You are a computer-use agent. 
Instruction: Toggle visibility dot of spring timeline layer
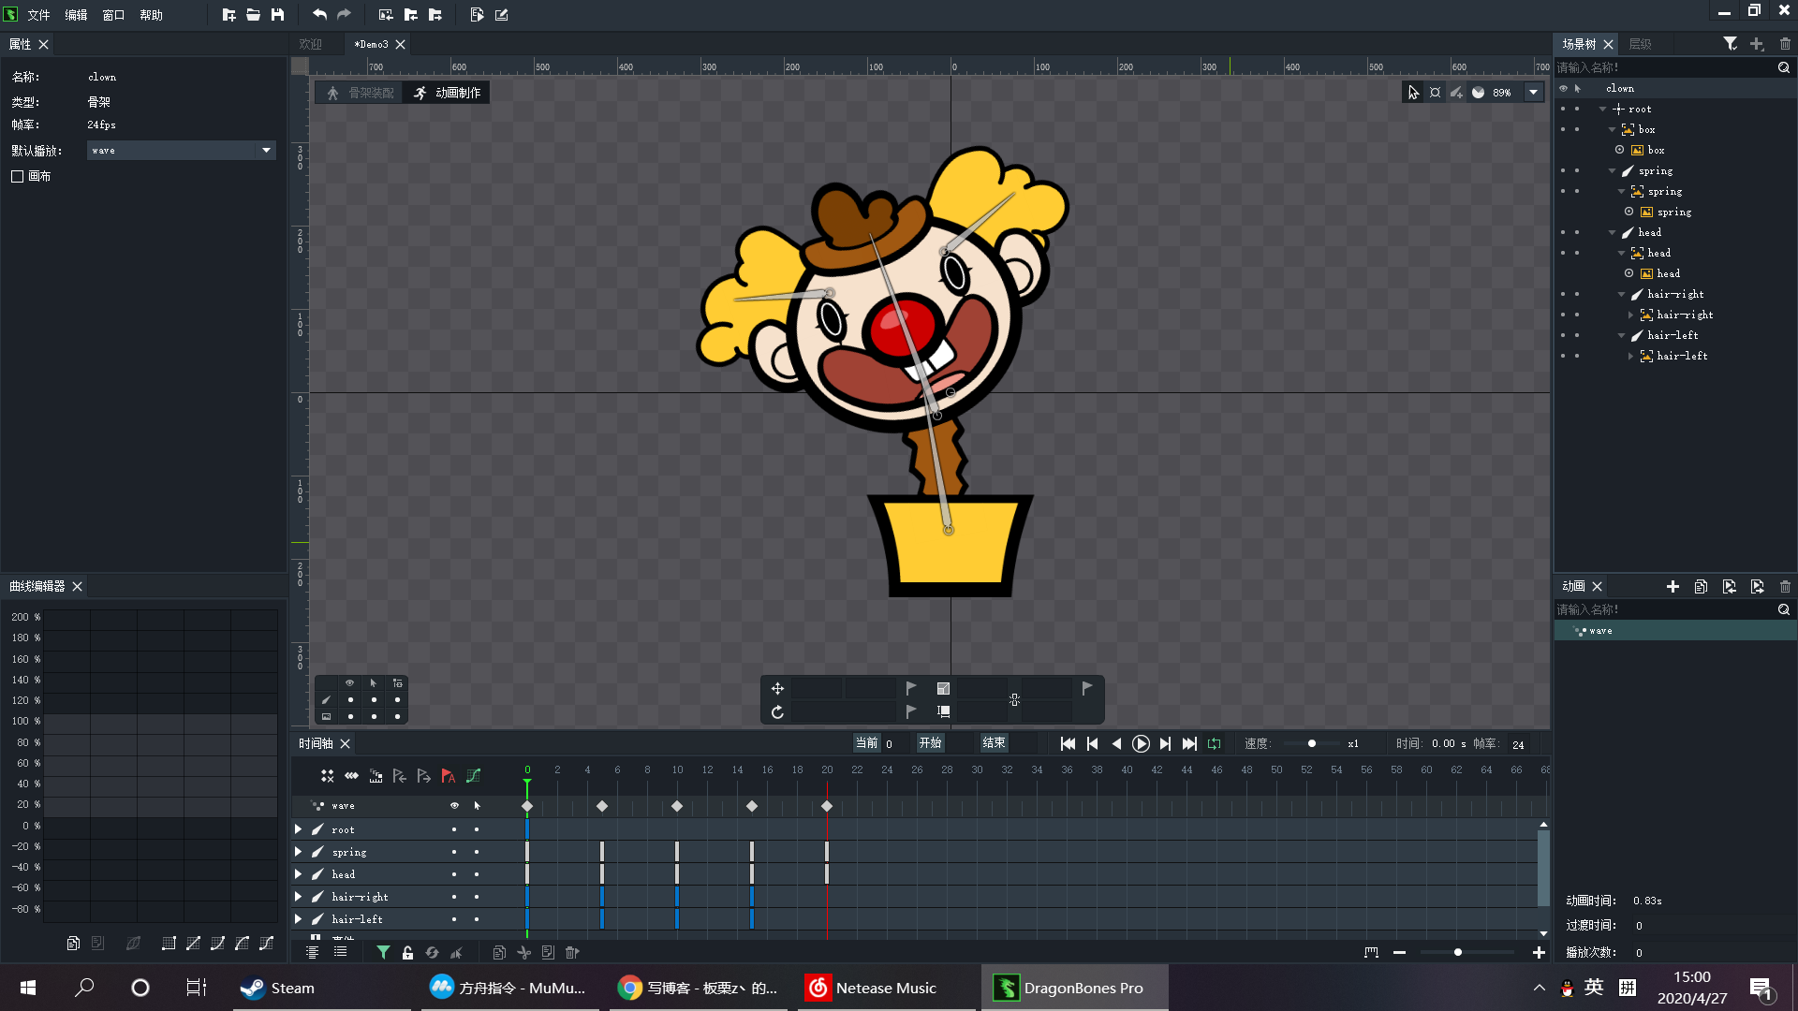click(x=454, y=852)
